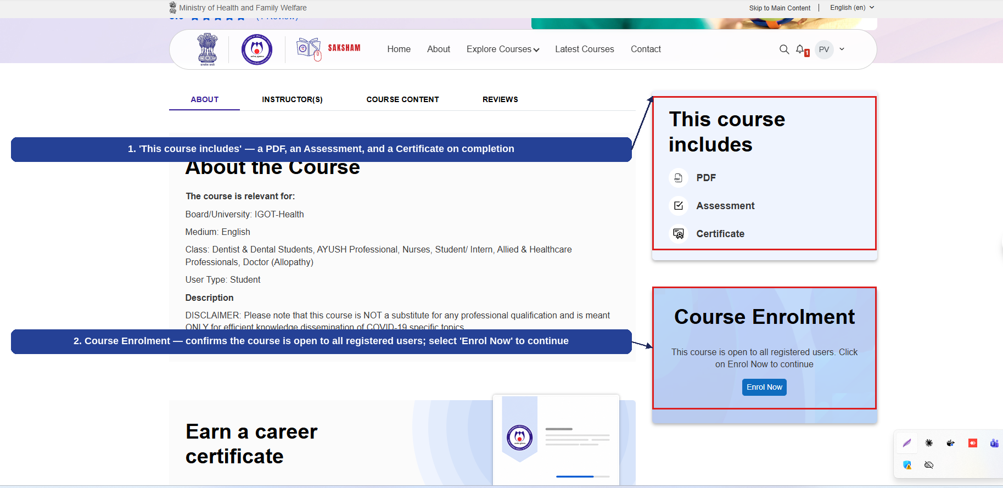Open Latest Courses in the navbar
This screenshot has height=488, width=1003.
pyautogui.click(x=585, y=49)
